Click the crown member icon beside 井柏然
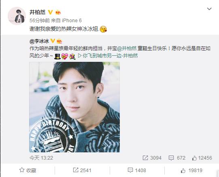 tap(58, 13)
